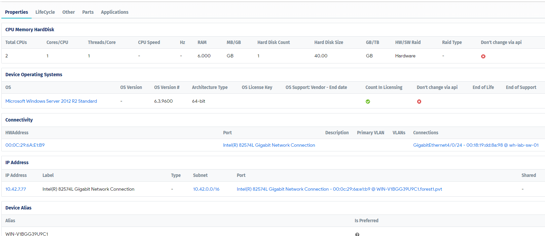Switch to the Properties tab
This screenshot has width=545, height=236.
pyautogui.click(x=16, y=12)
